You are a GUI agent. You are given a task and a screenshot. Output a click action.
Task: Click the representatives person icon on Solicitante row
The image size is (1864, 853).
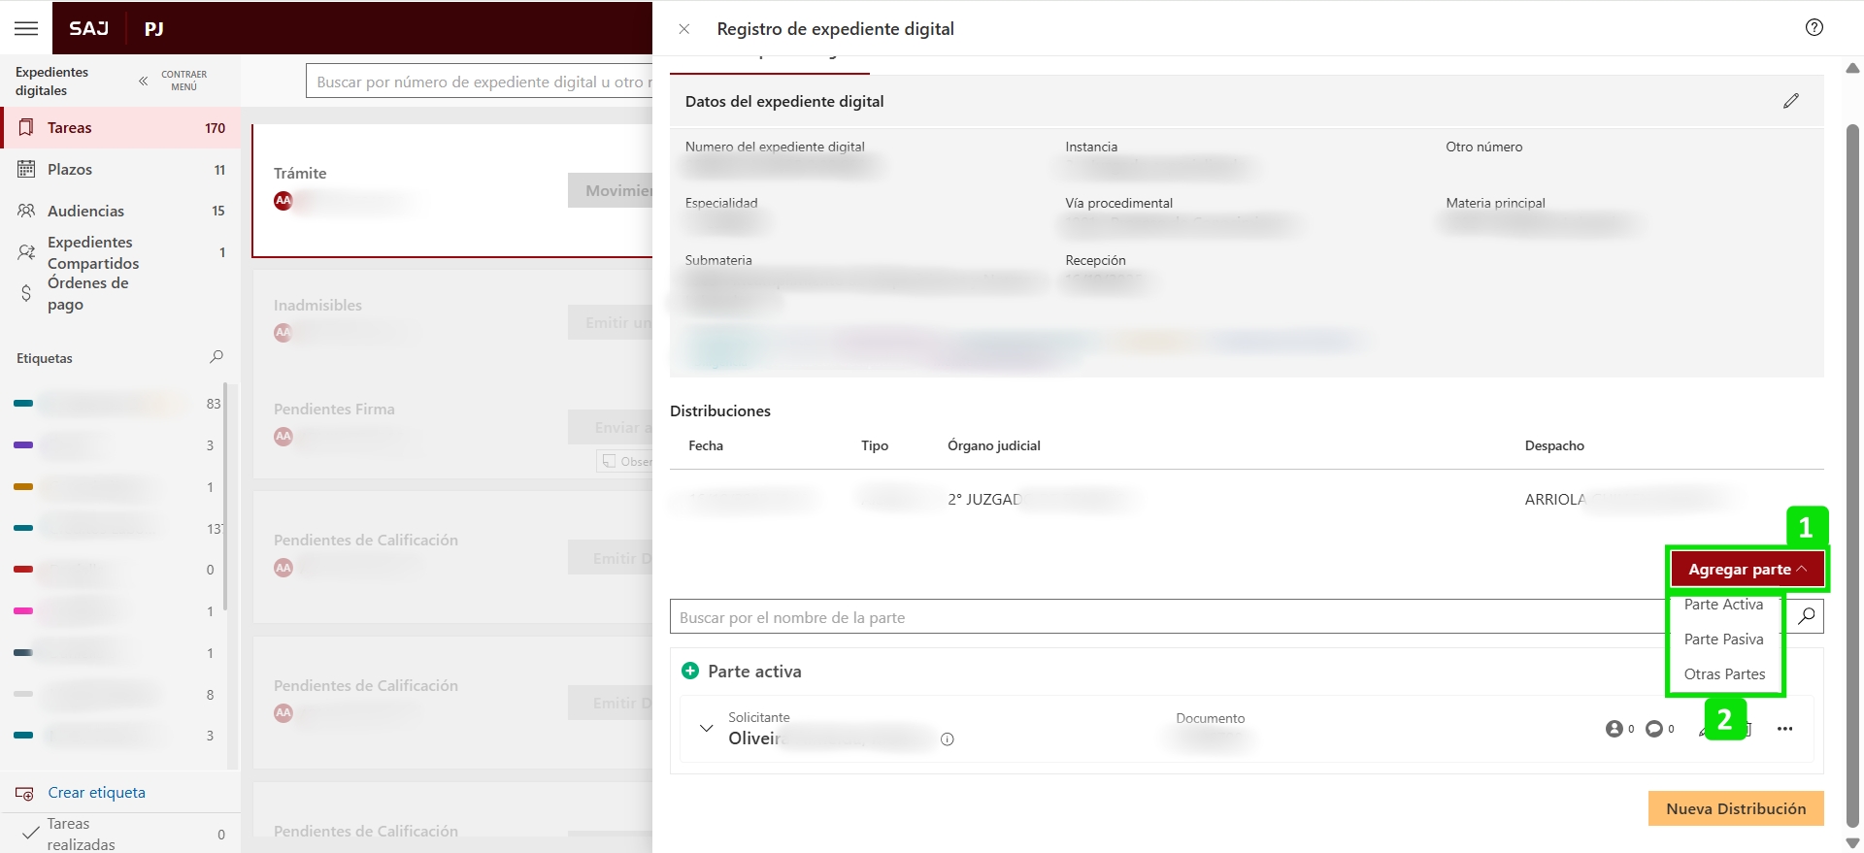[1614, 729]
